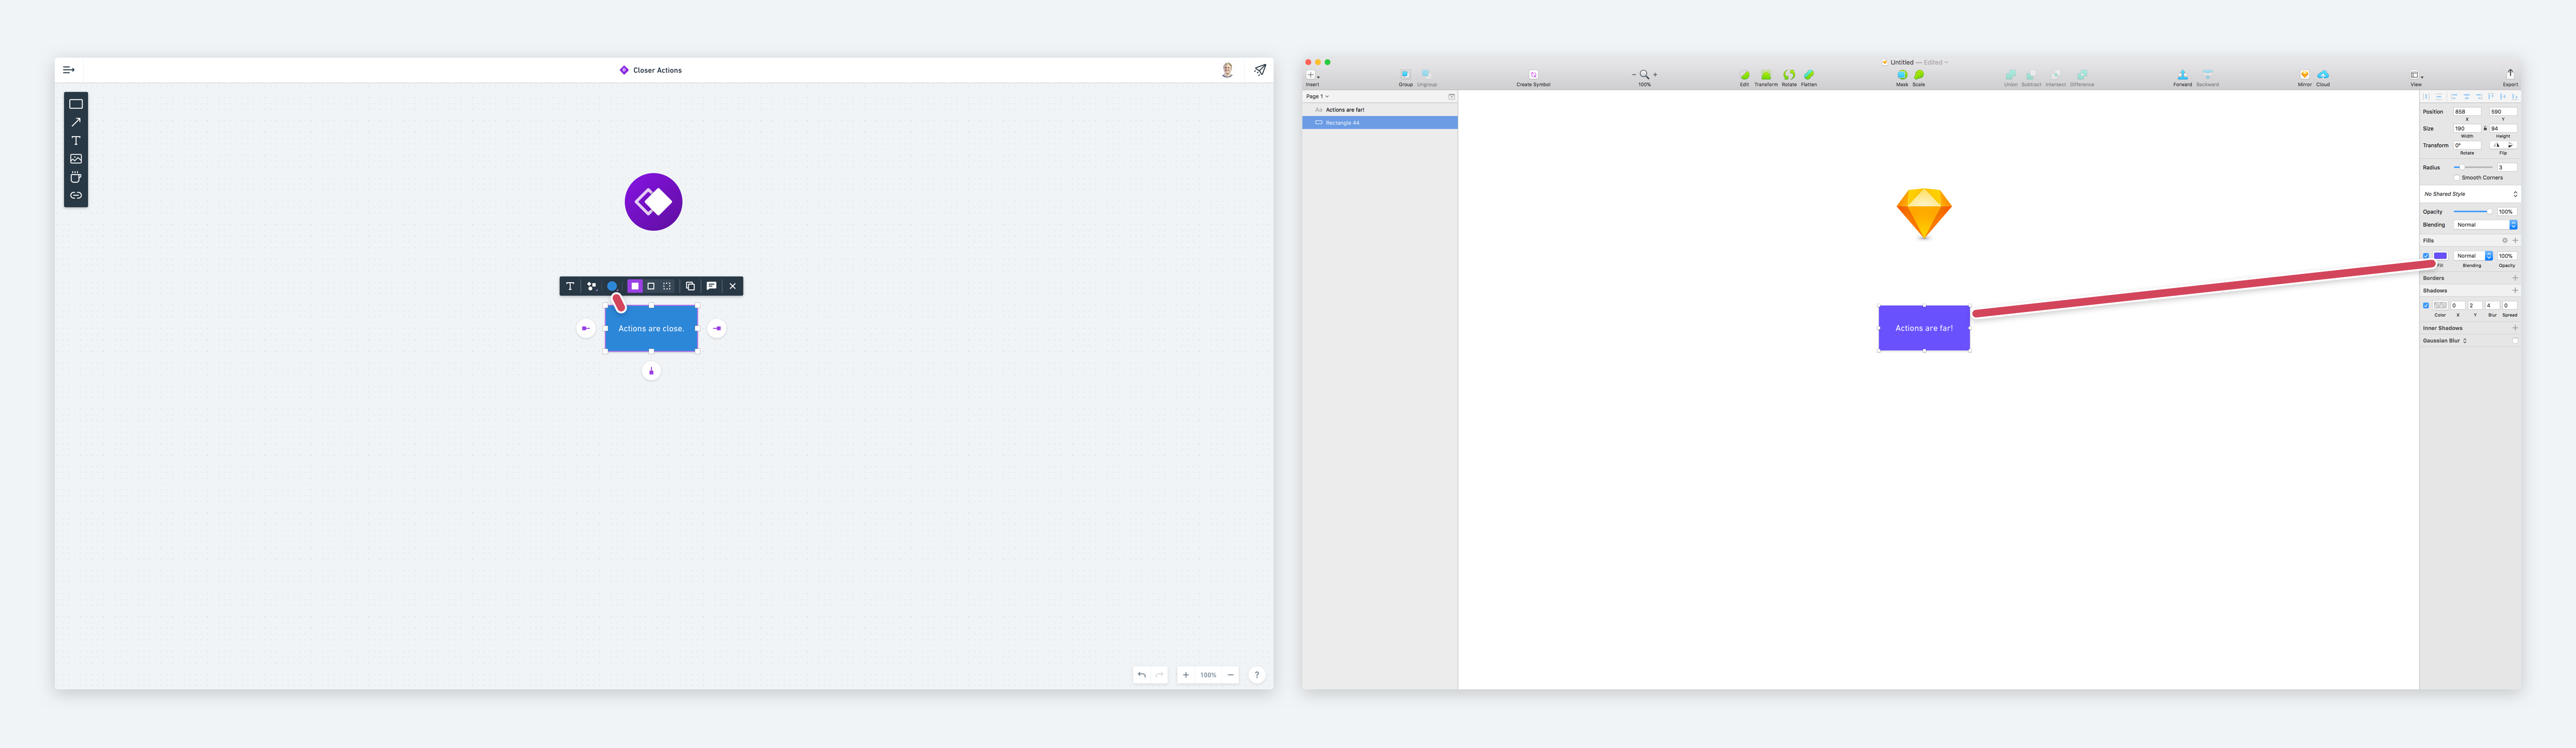Add comment via speech bubble icon
This screenshot has height=748, width=2576.
[711, 286]
